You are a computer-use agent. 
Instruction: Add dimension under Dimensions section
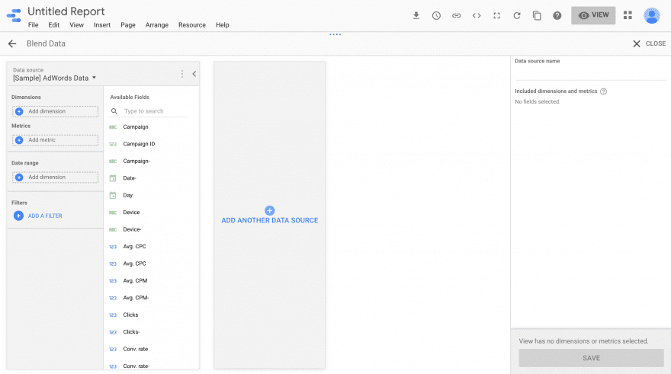pos(55,111)
